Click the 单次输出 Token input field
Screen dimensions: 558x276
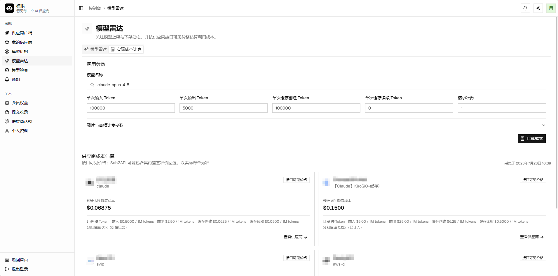[224, 108]
